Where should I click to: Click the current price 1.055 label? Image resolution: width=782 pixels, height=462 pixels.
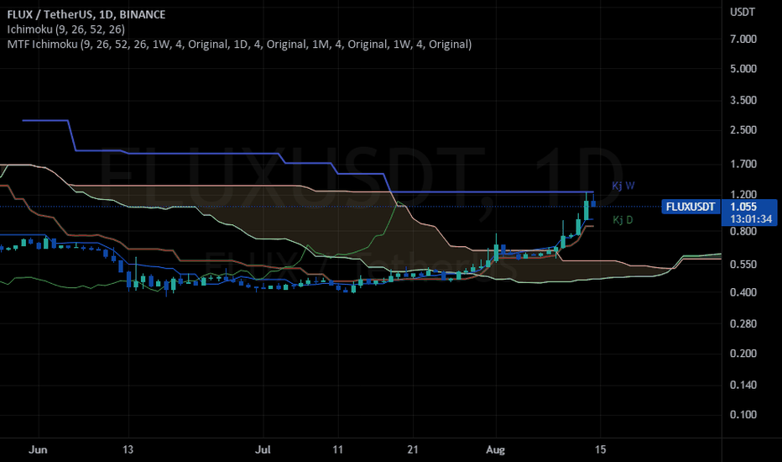pos(743,207)
